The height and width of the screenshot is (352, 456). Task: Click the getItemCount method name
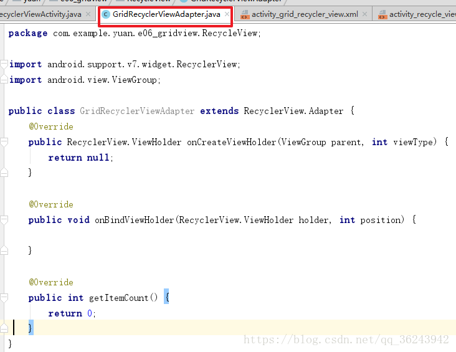(x=118, y=298)
